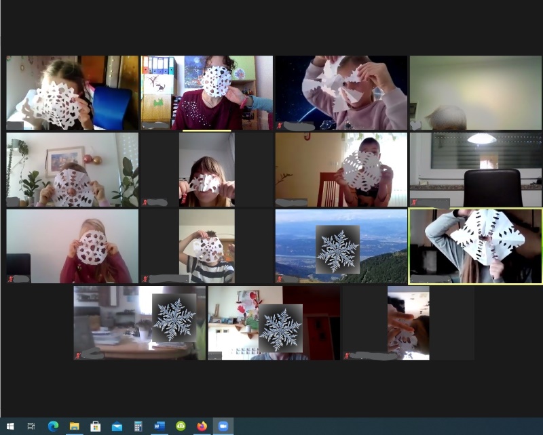Click the green round app icon in taskbar
Viewport: 543px width, 435px height.
181,426
